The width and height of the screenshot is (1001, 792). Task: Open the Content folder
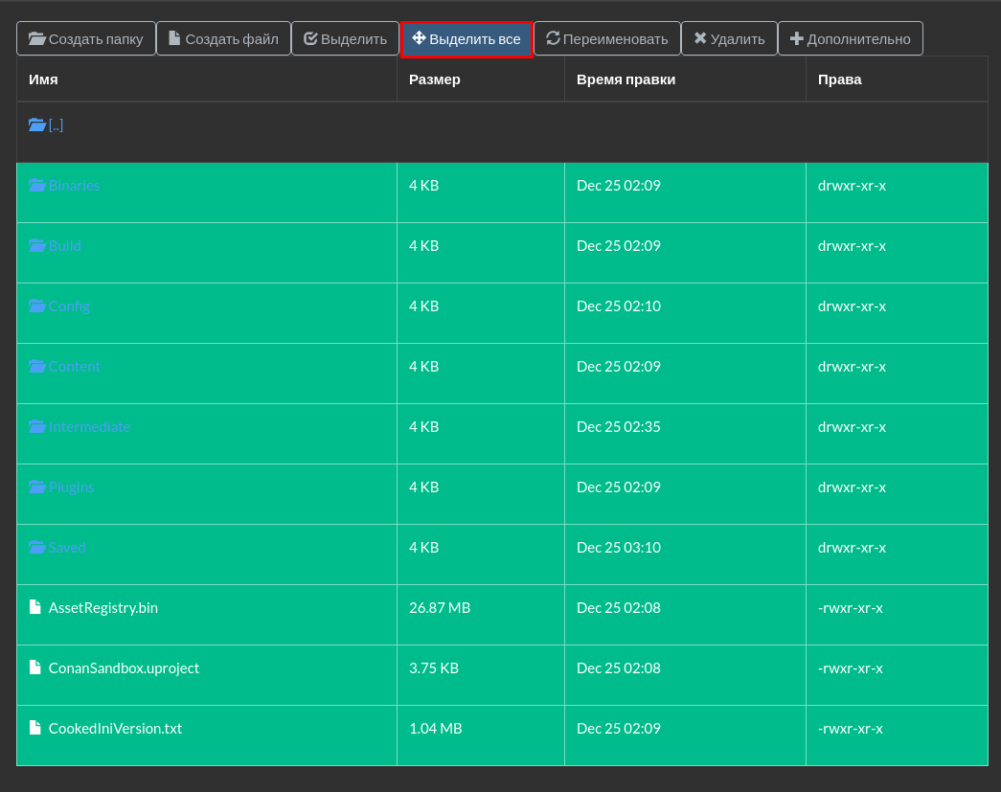coord(74,367)
